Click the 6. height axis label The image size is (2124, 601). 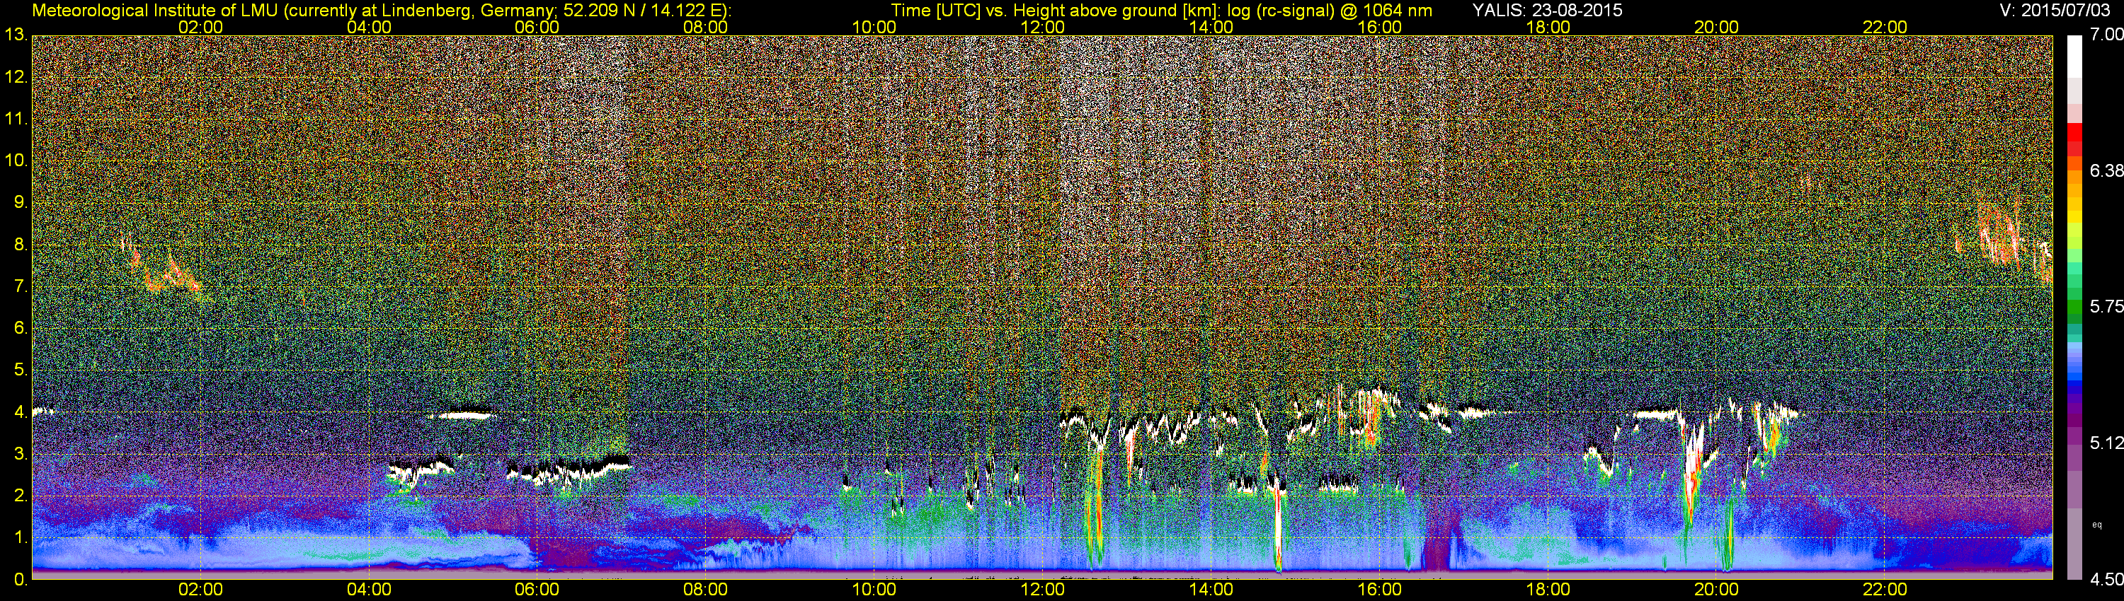[21, 329]
